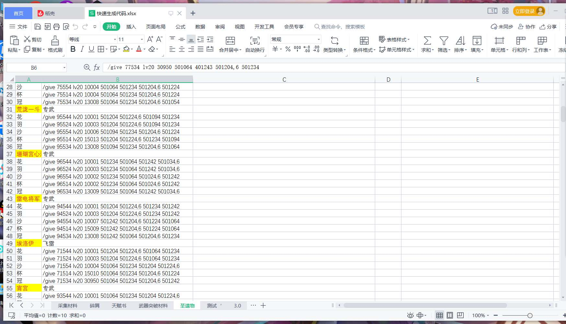Screen dimensions: 566x324
Task: Click the 分享 share button
Action: [x=548, y=27]
